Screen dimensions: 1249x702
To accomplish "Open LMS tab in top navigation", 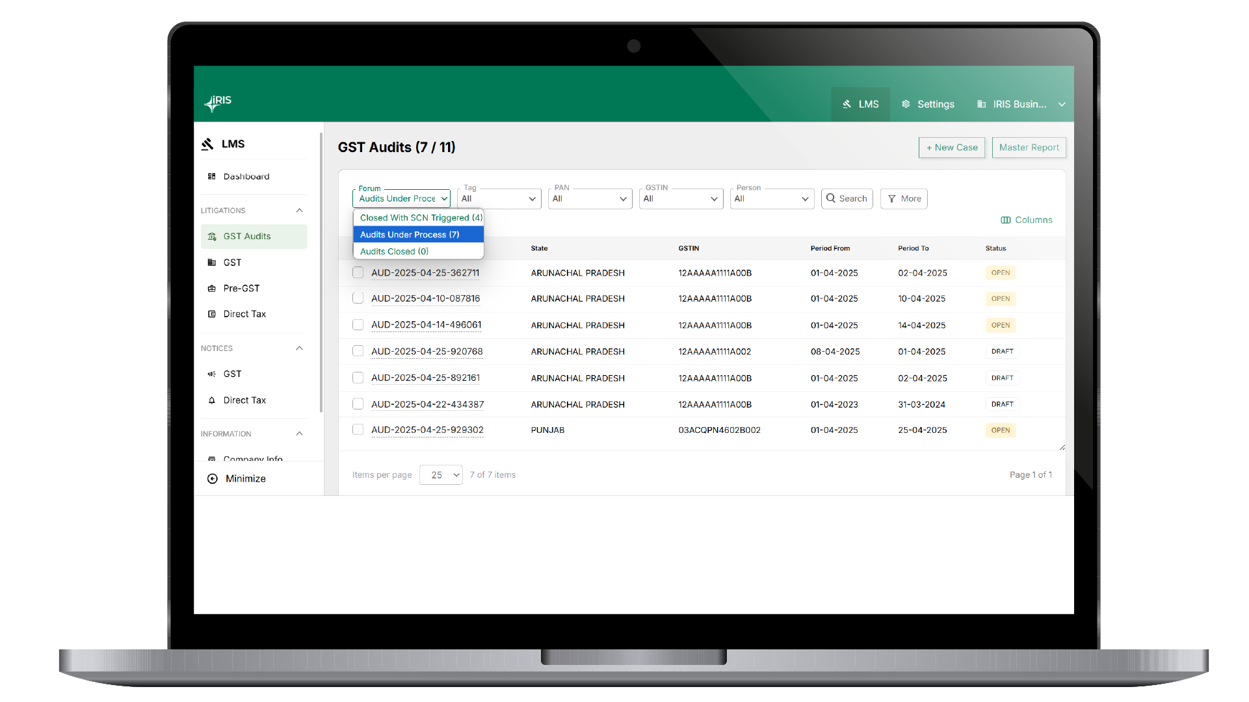I will 860,104.
